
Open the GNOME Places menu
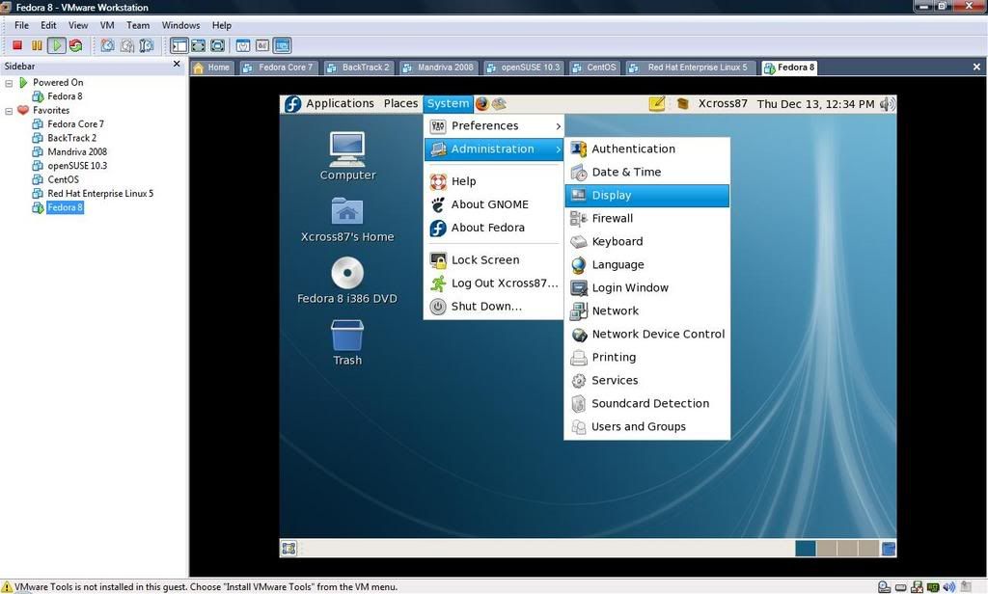(x=400, y=103)
